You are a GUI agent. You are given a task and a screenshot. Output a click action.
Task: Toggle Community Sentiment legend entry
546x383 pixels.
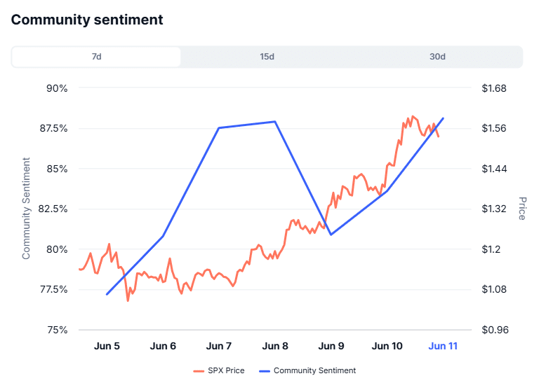[314, 370]
